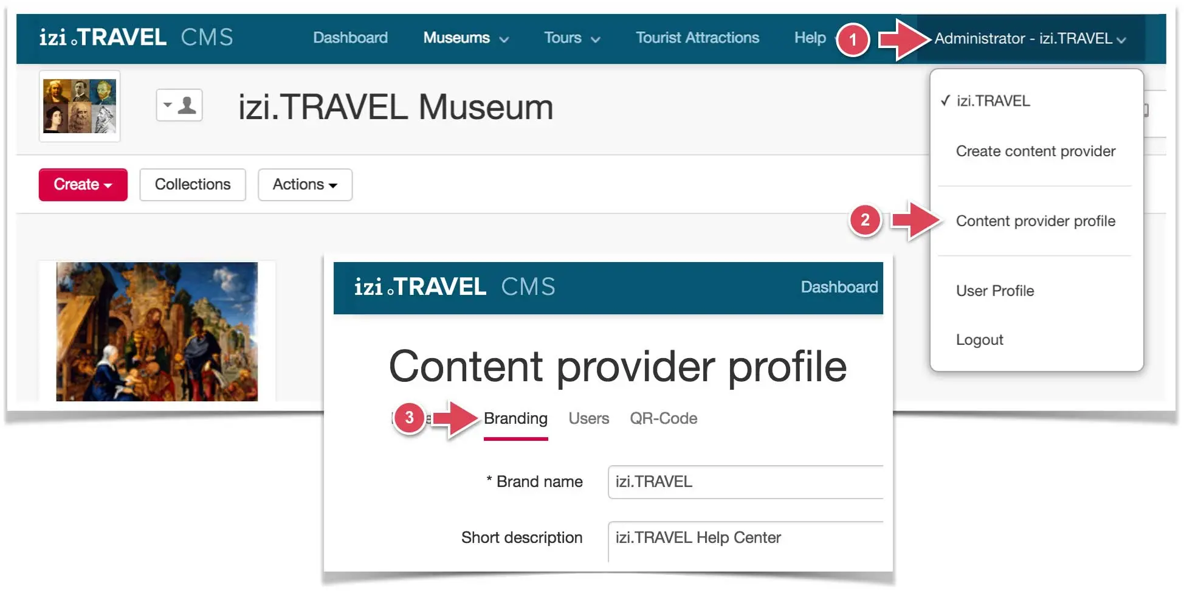Image resolution: width=1184 pixels, height=591 pixels.
Task: Open User Profile from account menu
Action: [x=994, y=291]
